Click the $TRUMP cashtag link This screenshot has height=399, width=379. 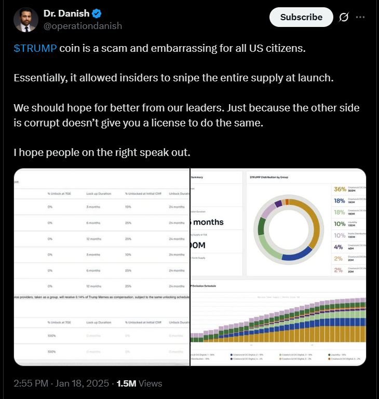(35, 49)
